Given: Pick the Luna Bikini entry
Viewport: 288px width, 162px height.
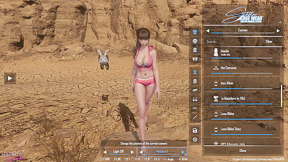Looking at the screenshot, I should coord(242,114).
